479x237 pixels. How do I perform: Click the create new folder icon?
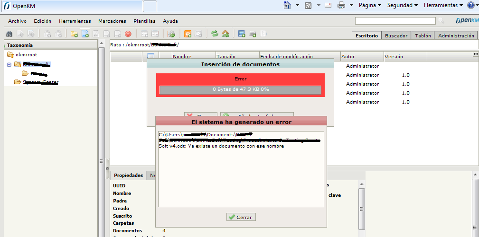74,34
